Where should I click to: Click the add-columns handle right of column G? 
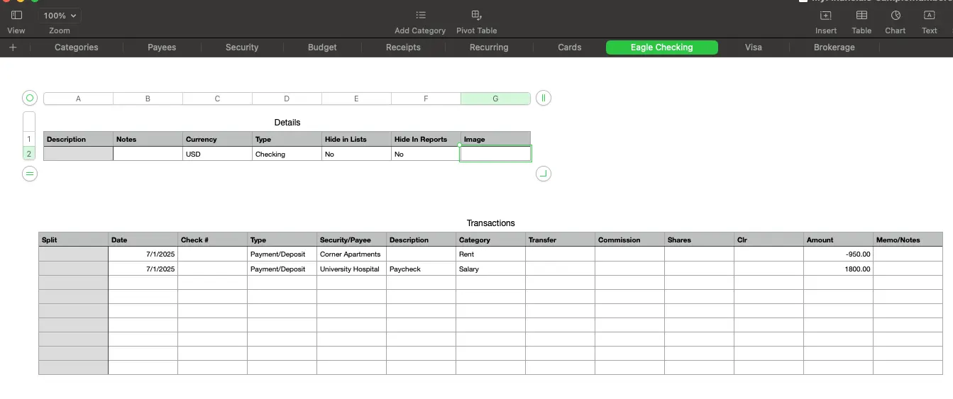click(543, 99)
